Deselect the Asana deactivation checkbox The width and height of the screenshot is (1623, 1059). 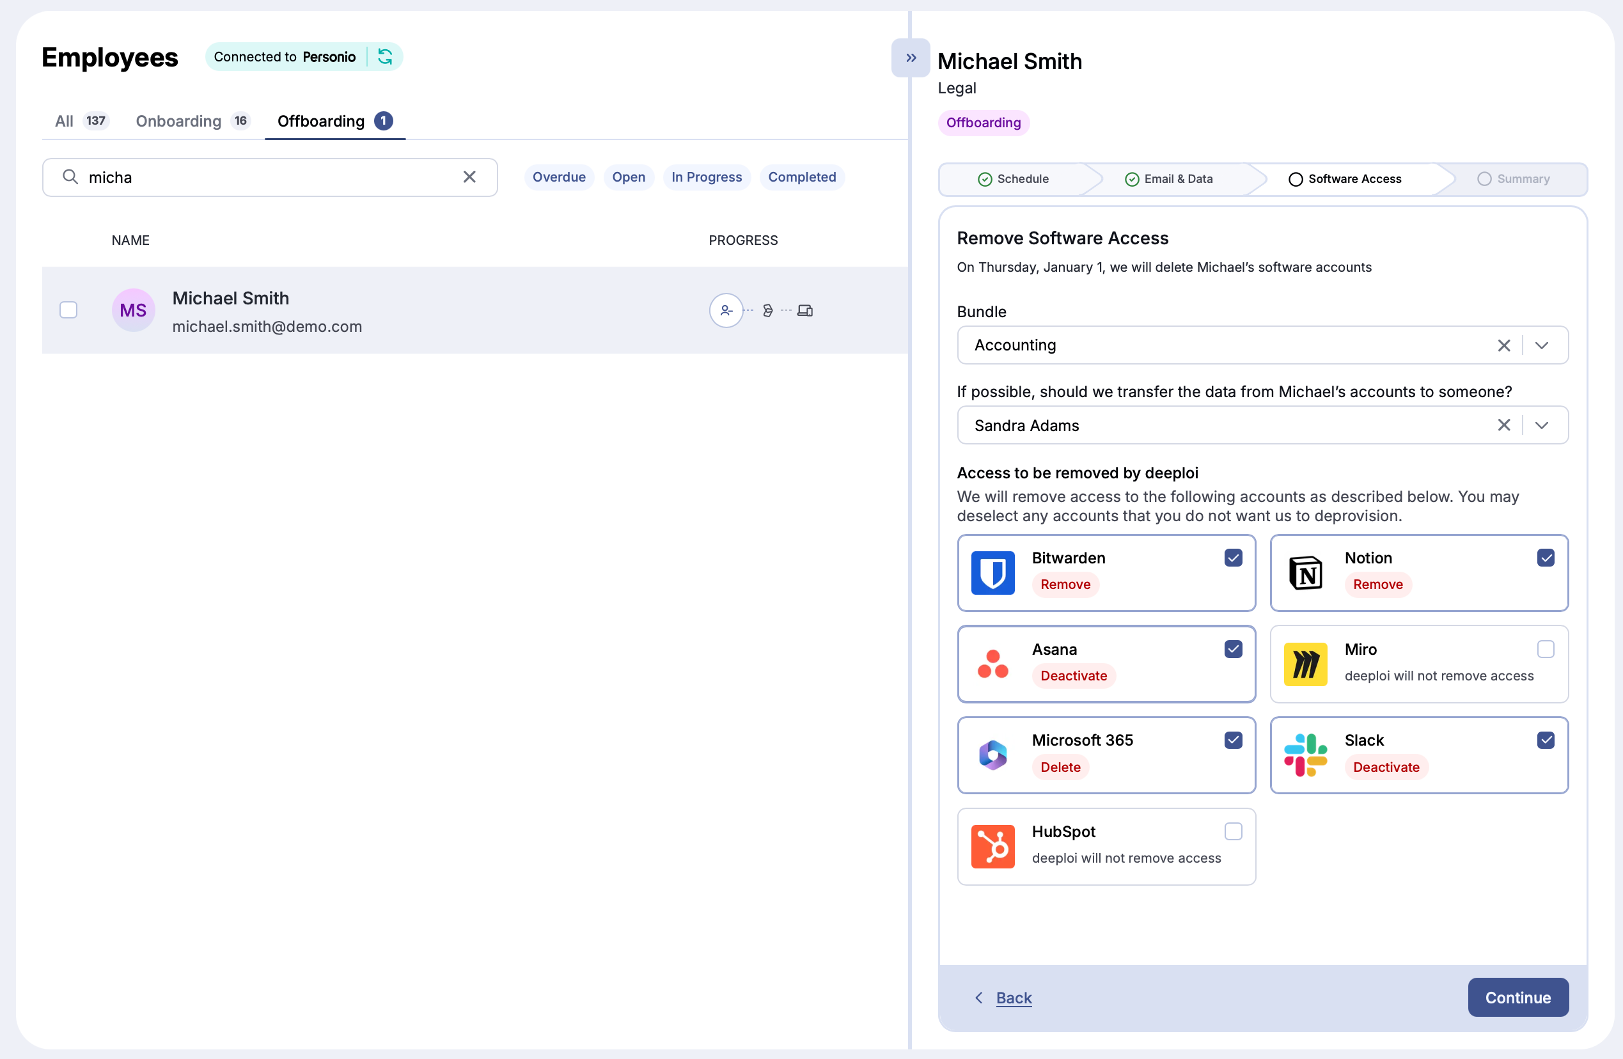1233,648
